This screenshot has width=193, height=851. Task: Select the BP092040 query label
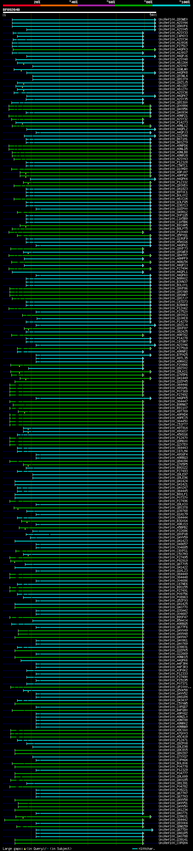11,10
